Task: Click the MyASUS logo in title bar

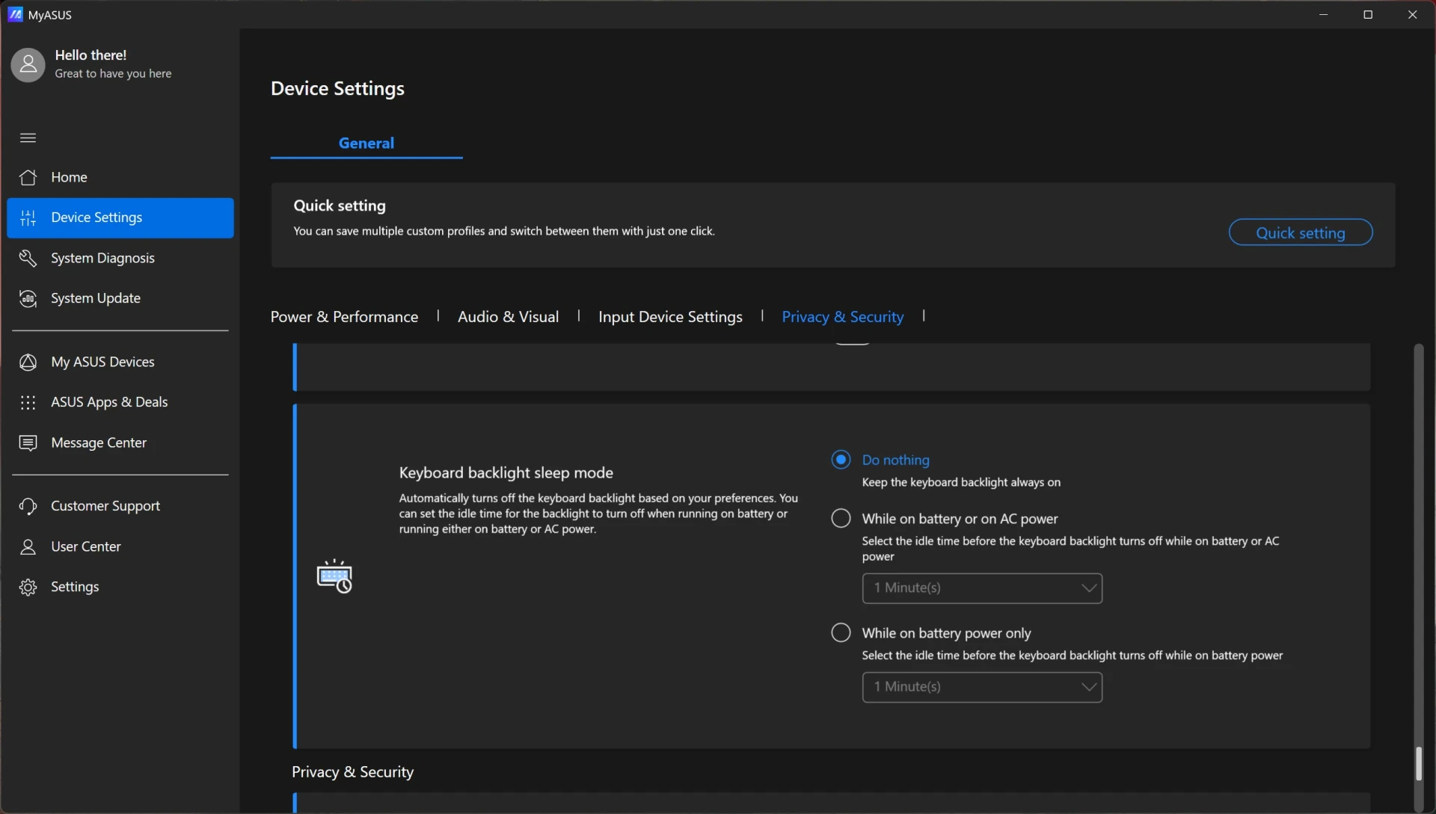Action: pos(15,14)
